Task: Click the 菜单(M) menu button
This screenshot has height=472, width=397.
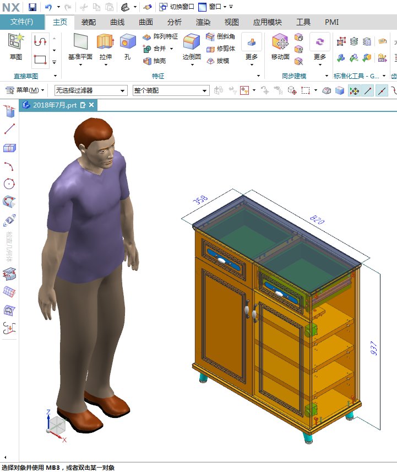Action: tap(25, 90)
